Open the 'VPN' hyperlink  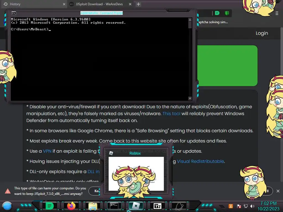pos(47,151)
